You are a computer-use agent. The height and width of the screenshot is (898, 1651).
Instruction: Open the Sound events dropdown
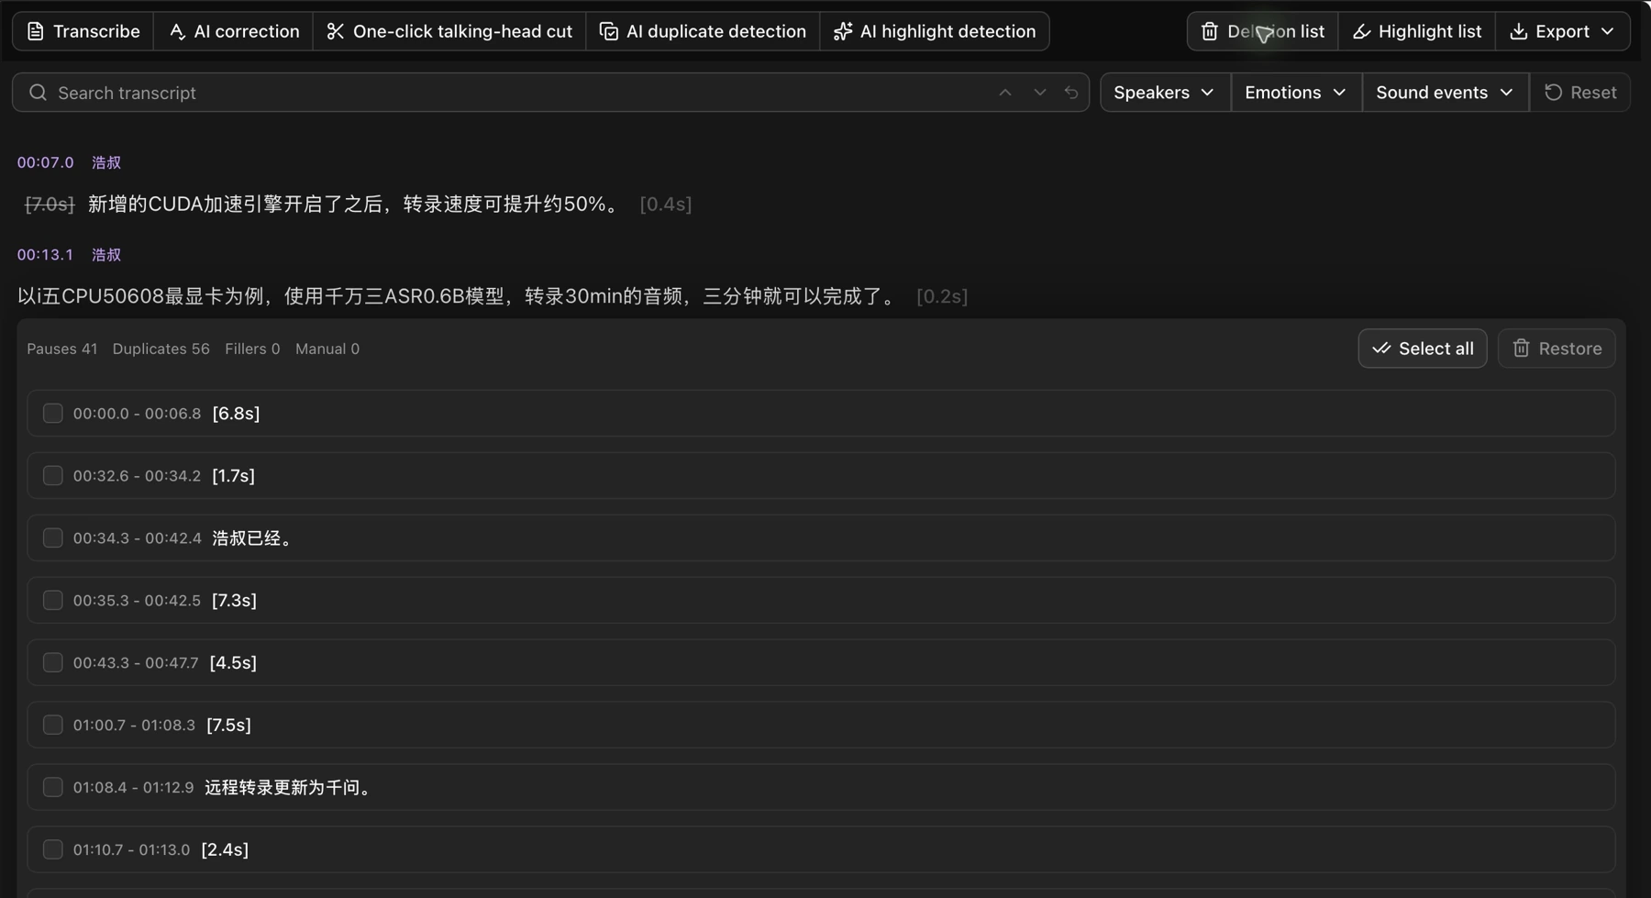[1446, 93]
